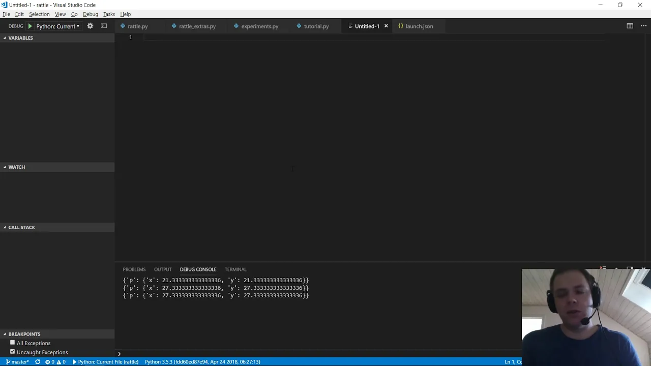Open the Tasks menu
The height and width of the screenshot is (366, 651).
(109, 14)
